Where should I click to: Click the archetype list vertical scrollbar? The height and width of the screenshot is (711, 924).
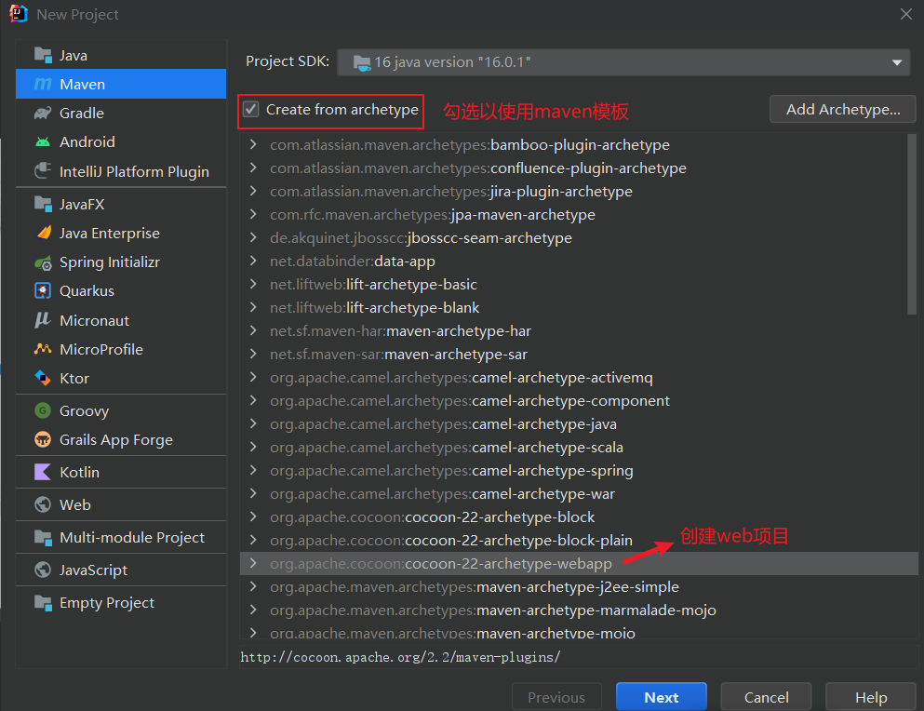click(912, 224)
